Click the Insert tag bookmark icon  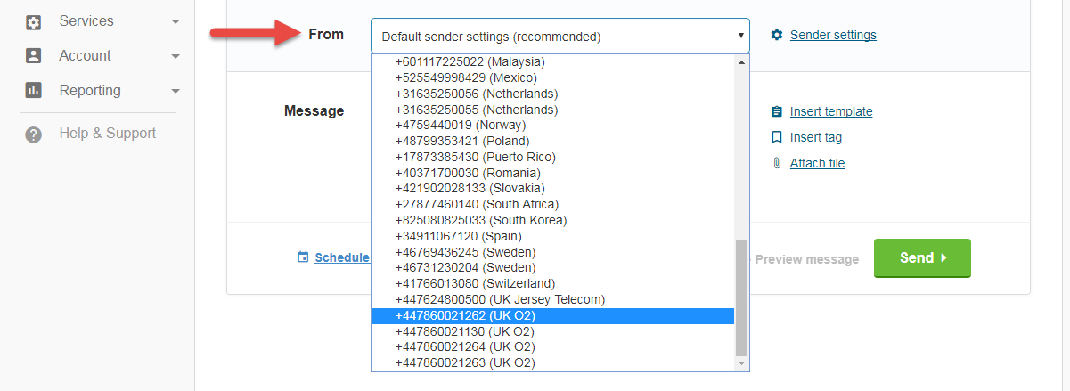(x=777, y=137)
